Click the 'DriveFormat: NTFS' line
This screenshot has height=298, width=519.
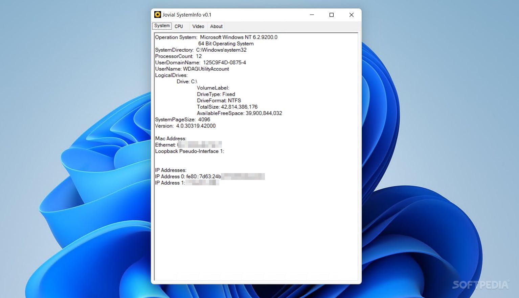[x=219, y=101]
